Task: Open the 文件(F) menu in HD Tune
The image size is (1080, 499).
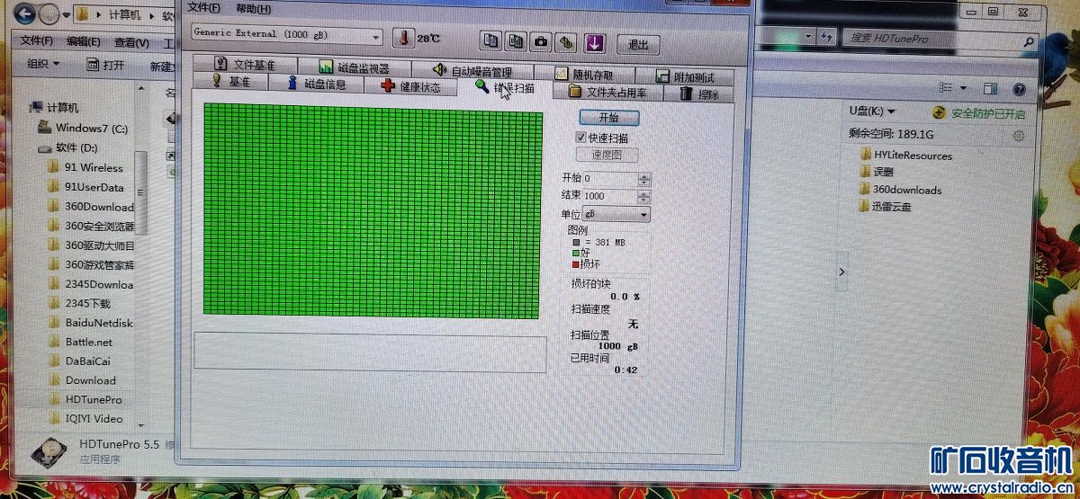Action: tap(203, 8)
